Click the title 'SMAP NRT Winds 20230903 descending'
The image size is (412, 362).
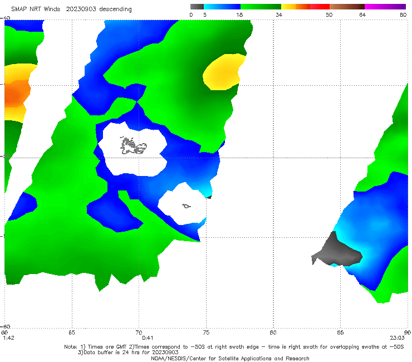71,9
